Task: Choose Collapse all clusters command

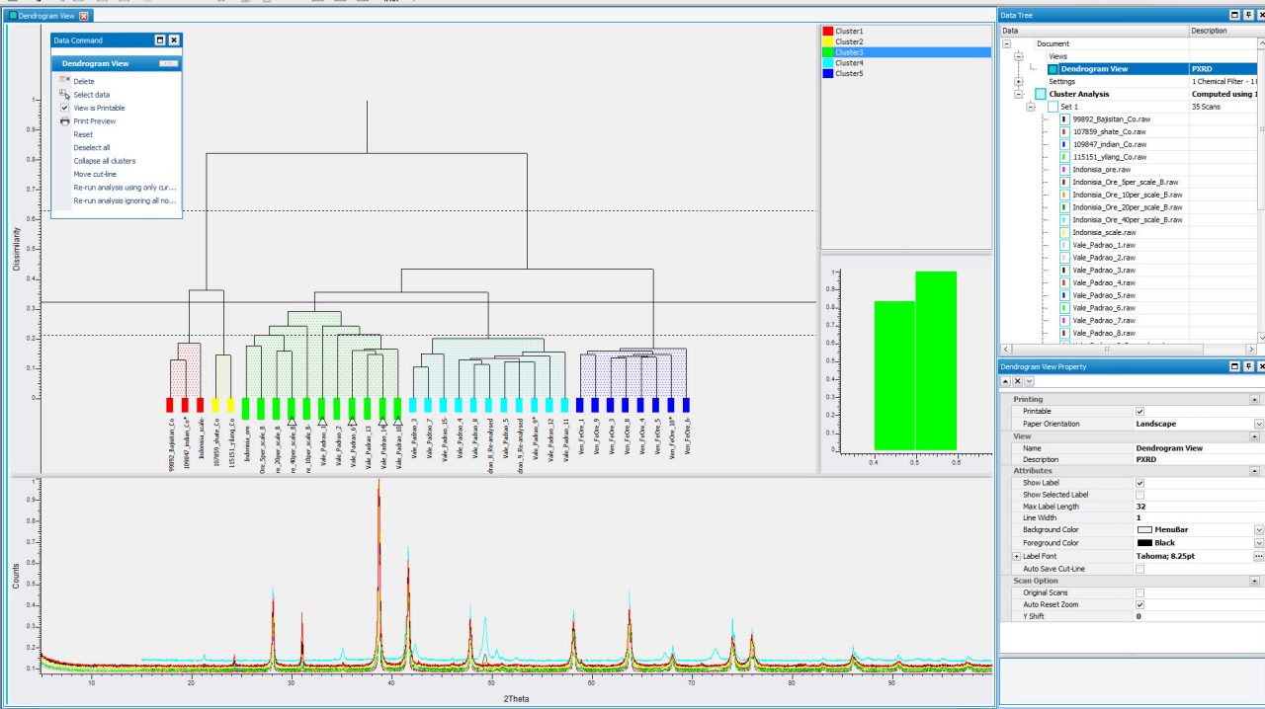Action: click(x=105, y=161)
